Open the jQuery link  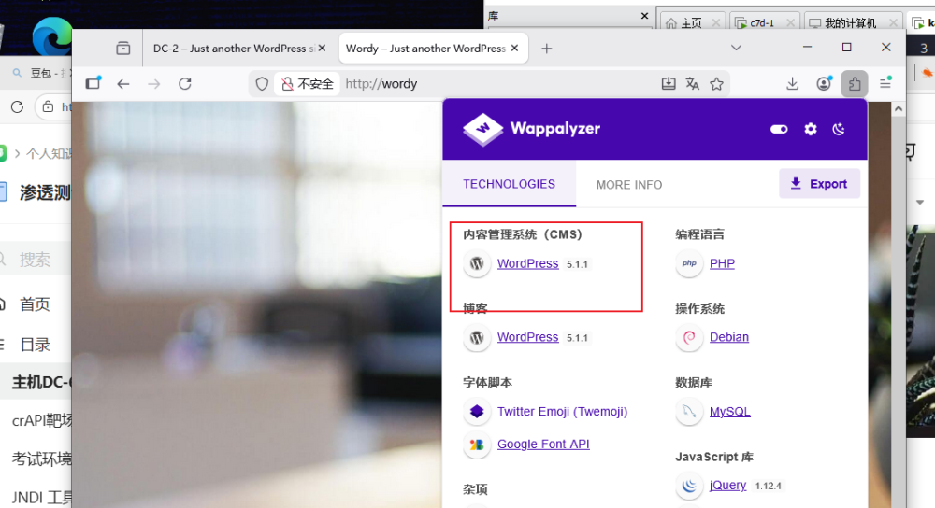[x=727, y=486]
